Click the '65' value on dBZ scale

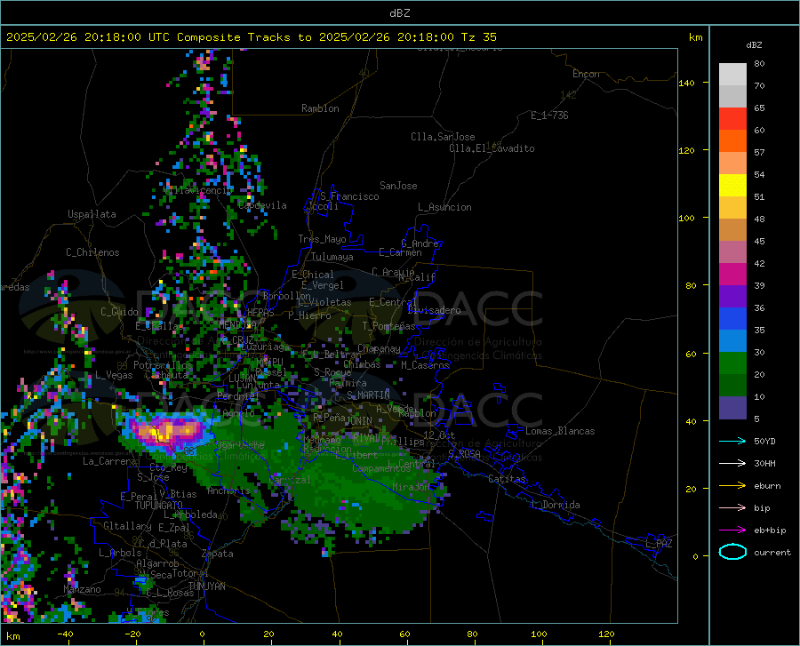pos(759,108)
